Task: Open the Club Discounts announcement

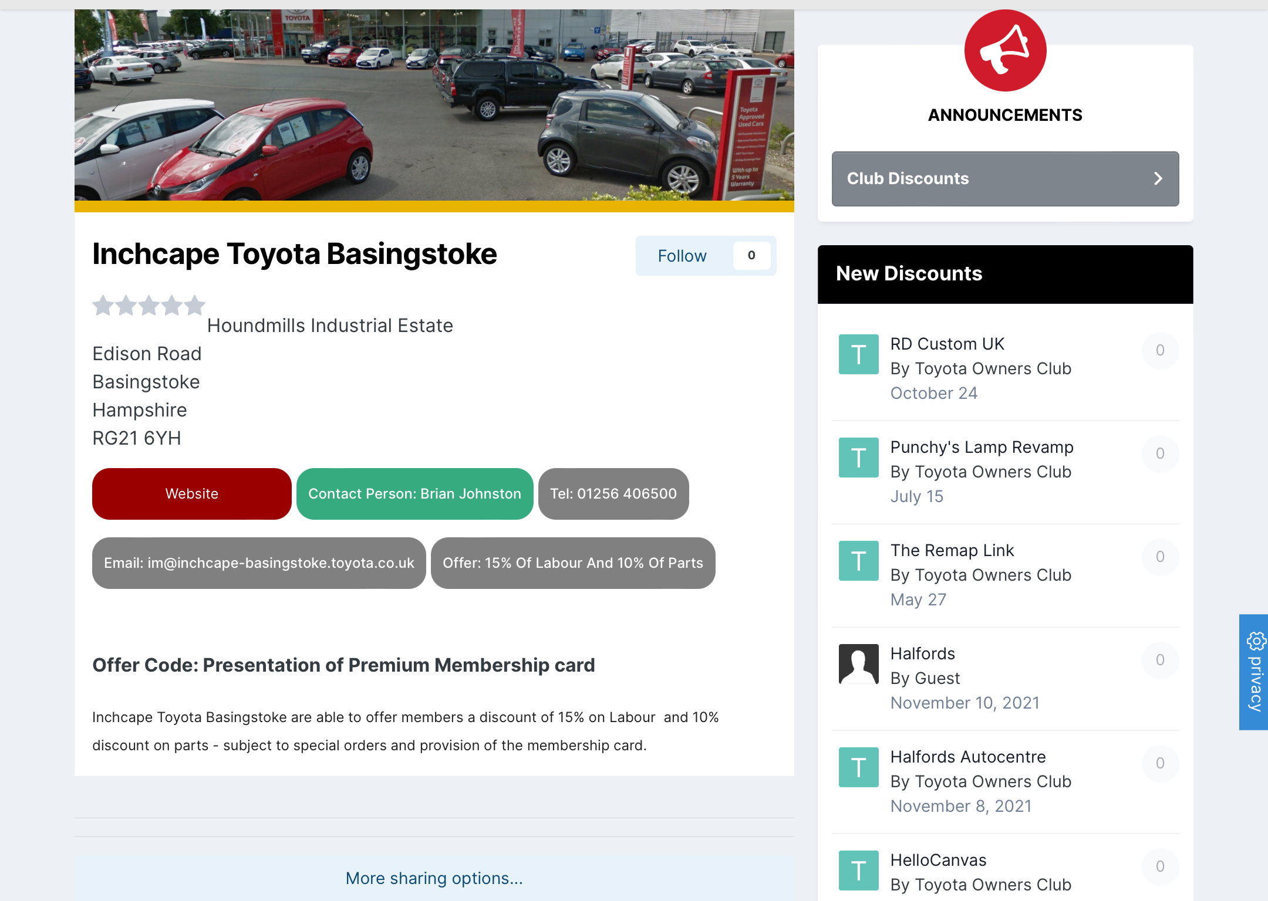Action: pos(1005,179)
